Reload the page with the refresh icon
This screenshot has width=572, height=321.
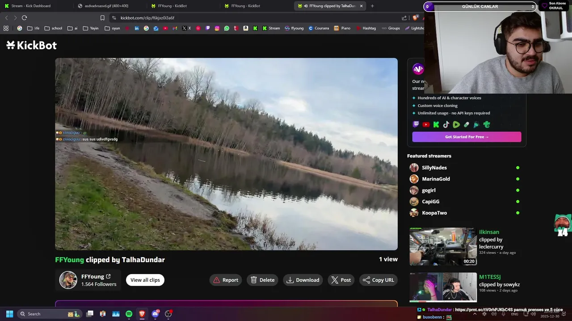coord(24,18)
